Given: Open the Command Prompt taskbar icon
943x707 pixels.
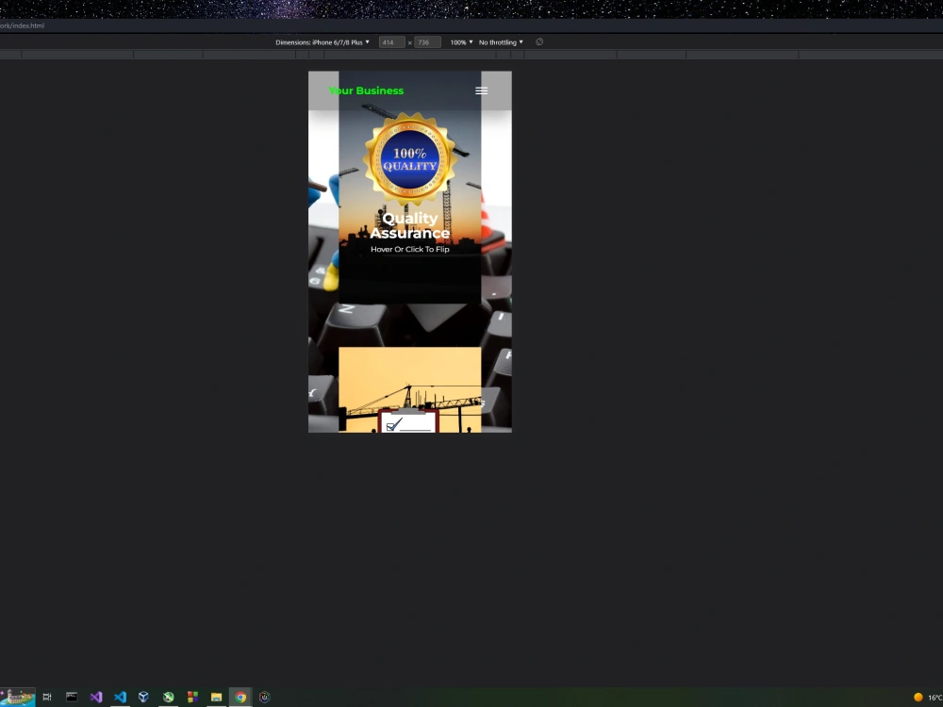Looking at the screenshot, I should [72, 697].
